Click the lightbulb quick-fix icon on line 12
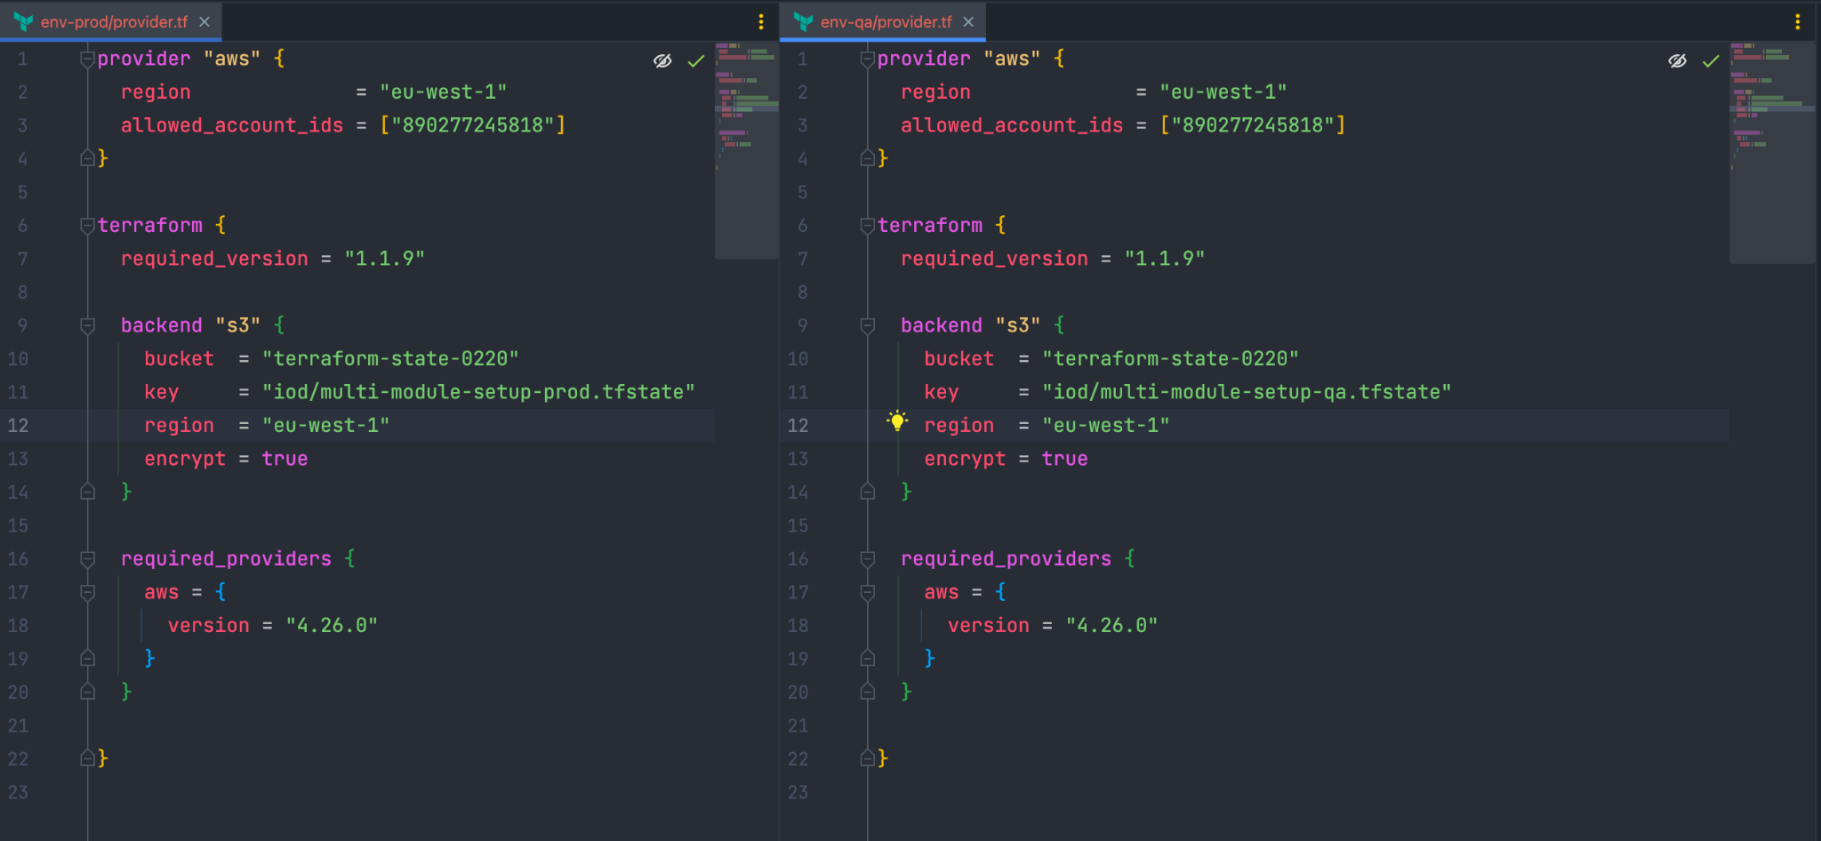The width and height of the screenshot is (1821, 841). point(897,420)
